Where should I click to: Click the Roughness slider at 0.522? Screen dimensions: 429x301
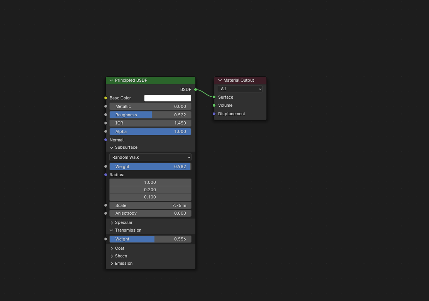(x=150, y=115)
